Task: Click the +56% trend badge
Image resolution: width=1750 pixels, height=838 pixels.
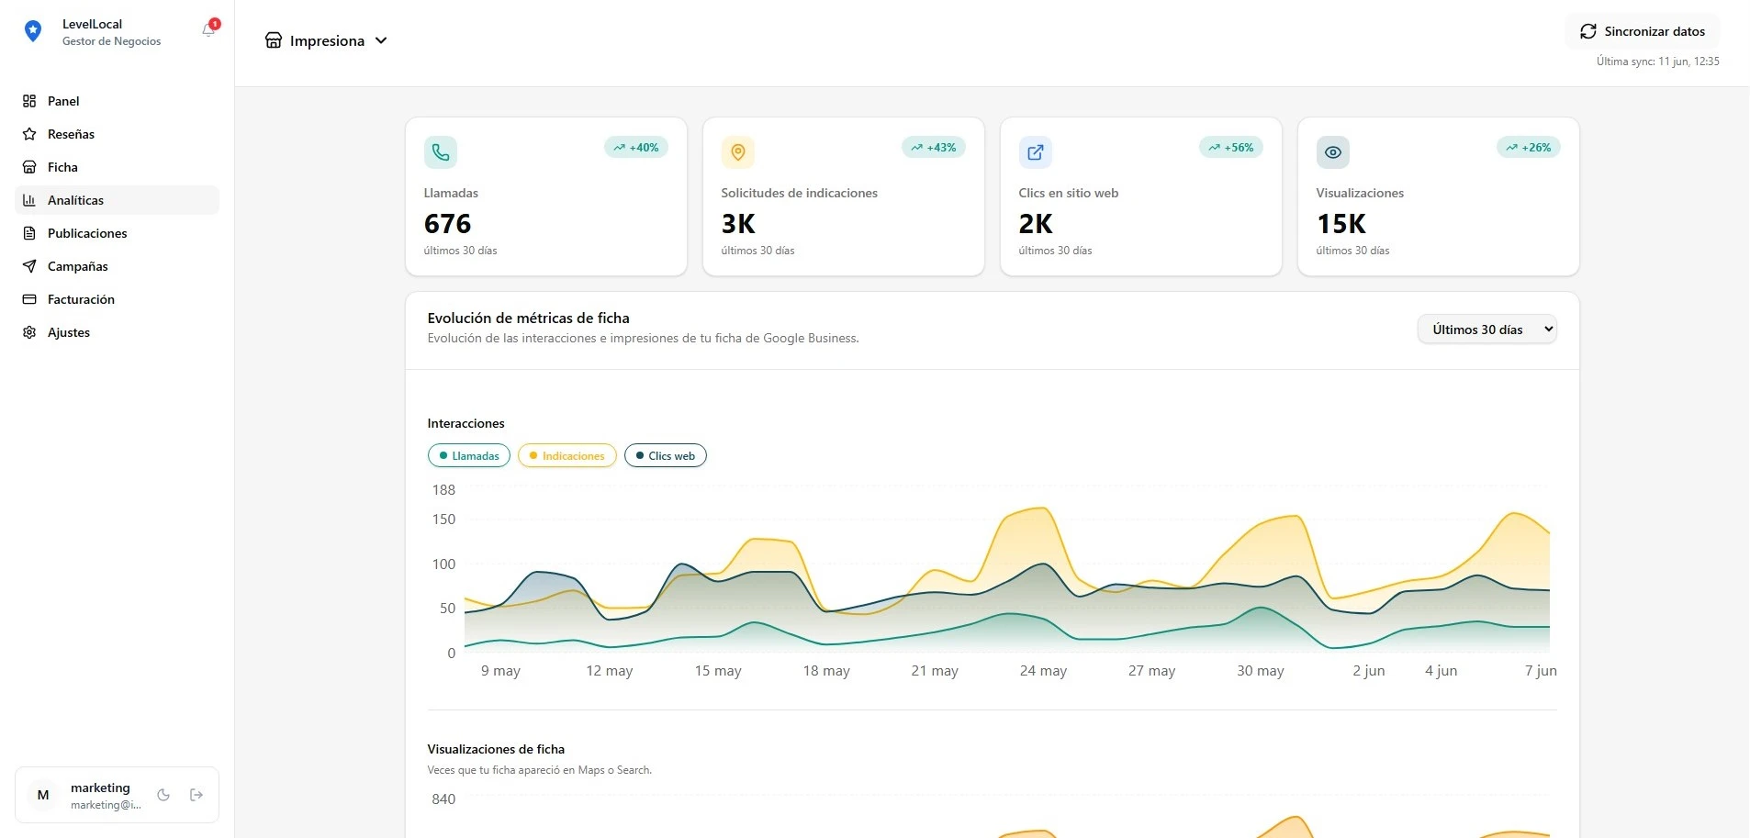Action: [x=1231, y=148]
